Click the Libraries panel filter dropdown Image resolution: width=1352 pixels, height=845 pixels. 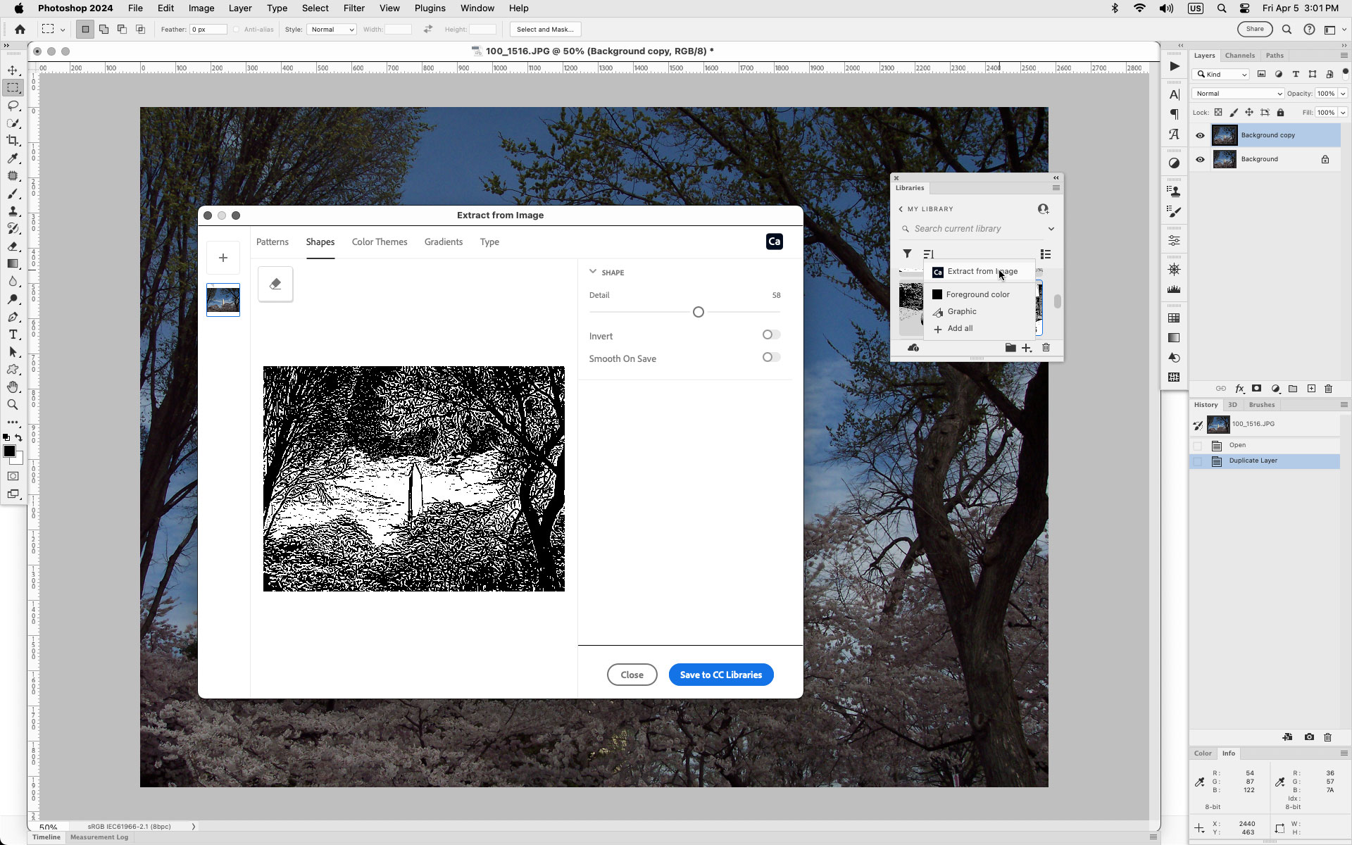[907, 254]
